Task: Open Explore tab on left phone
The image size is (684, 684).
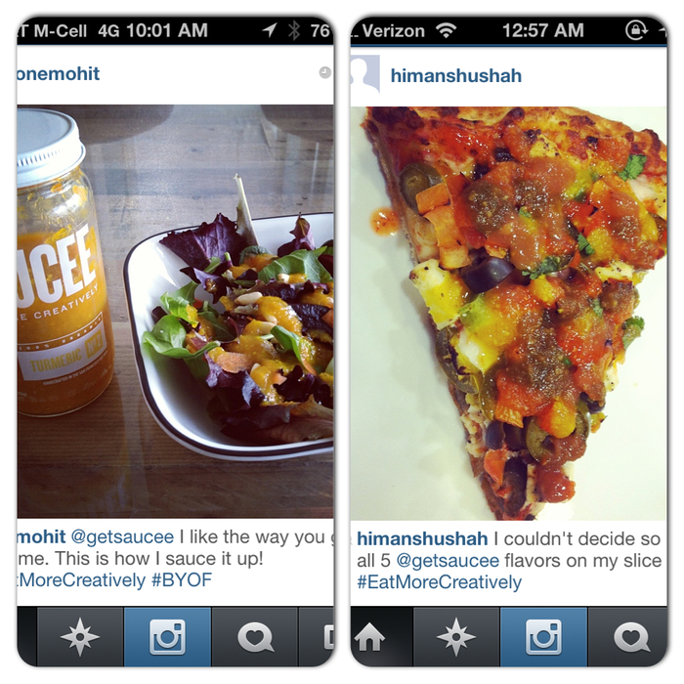Action: [80, 636]
